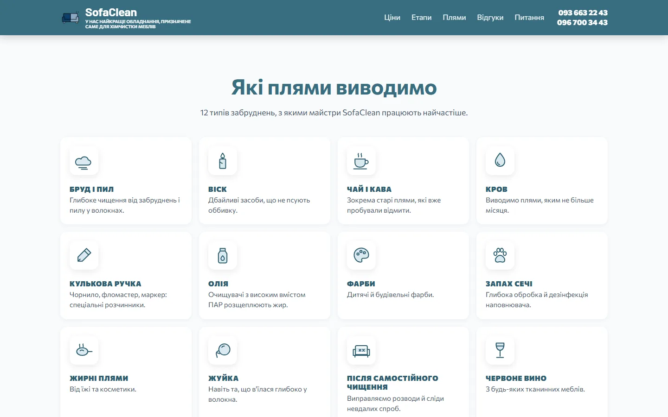Click the ЖИРНІ ПЛЯМИ card title

click(99, 378)
